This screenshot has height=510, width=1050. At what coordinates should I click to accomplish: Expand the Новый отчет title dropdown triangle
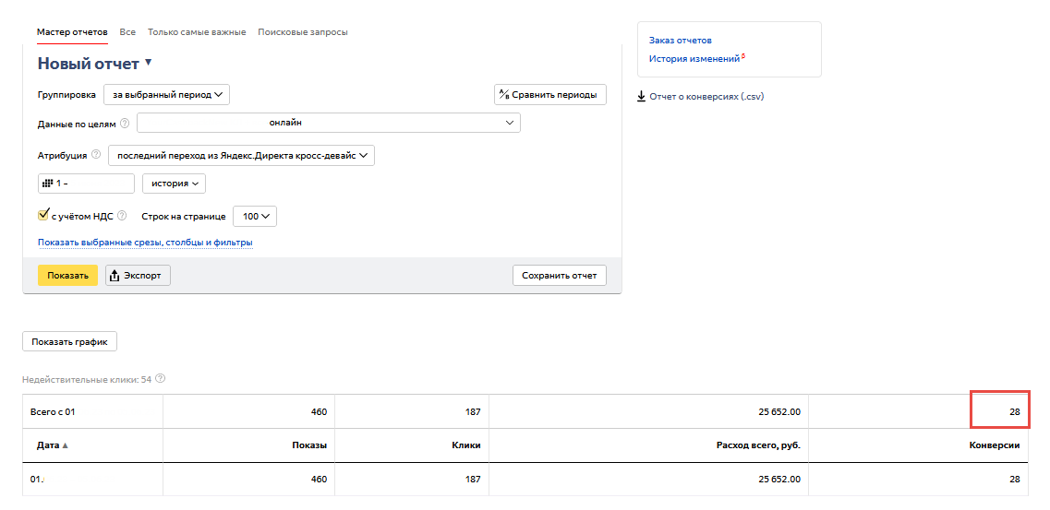click(x=148, y=63)
